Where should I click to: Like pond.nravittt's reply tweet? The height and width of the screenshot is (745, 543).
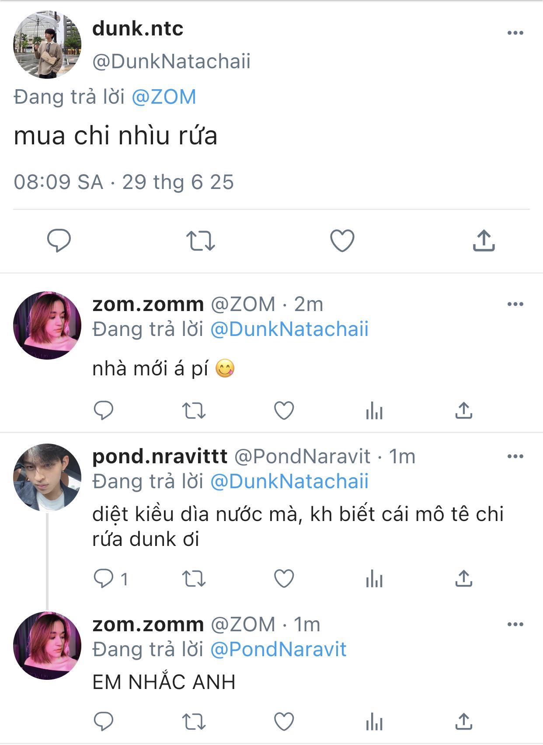[284, 579]
